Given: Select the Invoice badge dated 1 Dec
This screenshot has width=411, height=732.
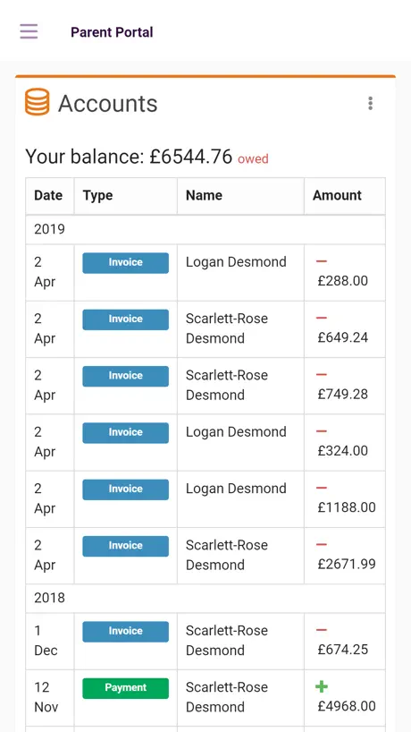Looking at the screenshot, I should pos(125,631).
